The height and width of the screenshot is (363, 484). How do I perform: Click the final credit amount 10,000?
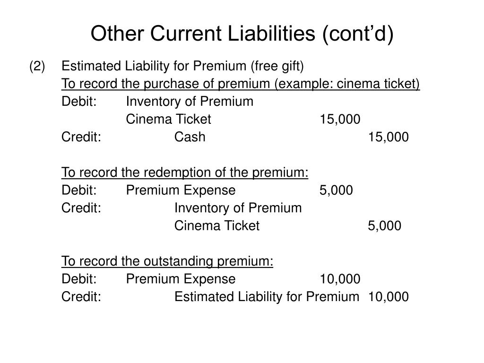pos(389,297)
